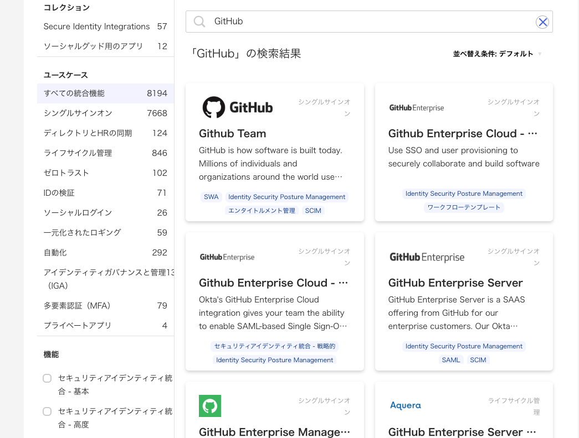Open the sort order dropdown

coord(497,54)
